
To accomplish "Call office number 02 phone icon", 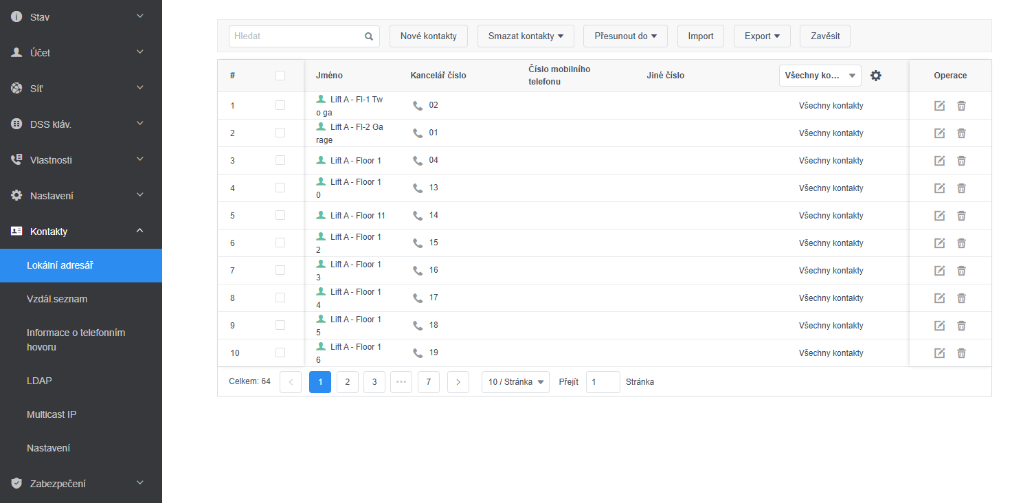I will coord(418,106).
